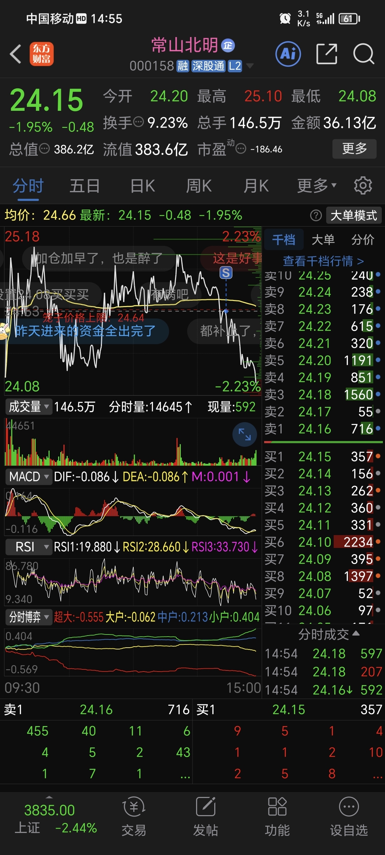Switch to 周K chart tab
Screen dimensions: 385x855
199,186
